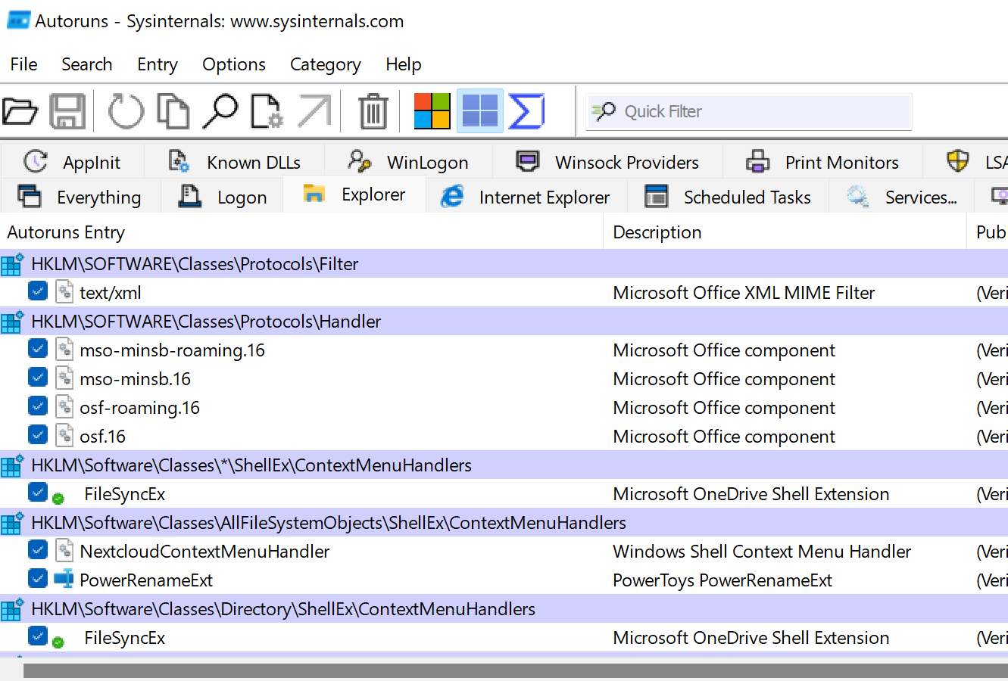Image resolution: width=1008 pixels, height=681 pixels.
Task: Click 'Microsoft Office XML MIME Filter' description
Action: coord(744,293)
